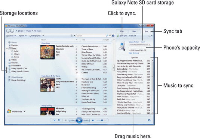Sort by the Title column header

point(83,40)
